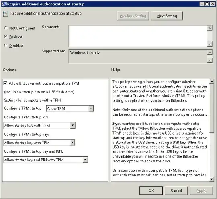
Task: Click the window title bar icon
Action: (x=4, y=4)
